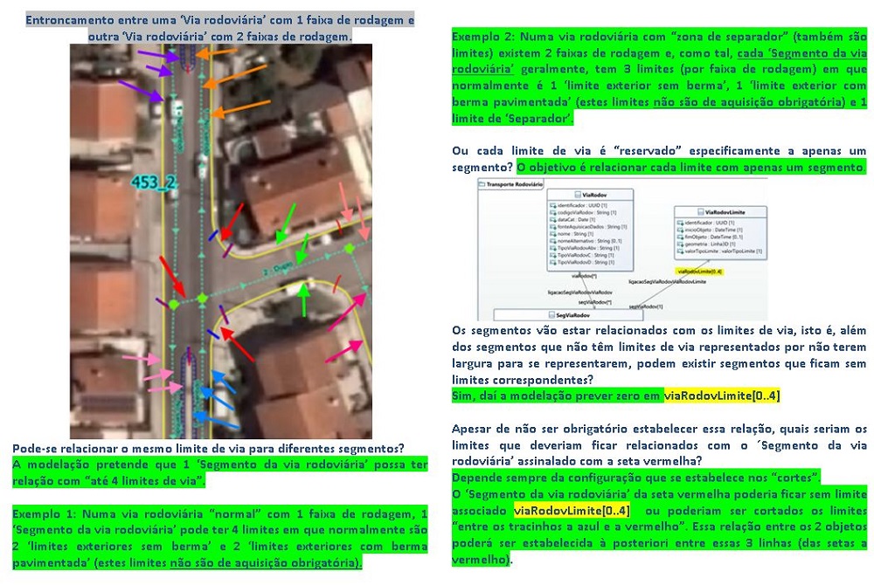Select the ViaRodov class header icon
Viewport: 874px width, 585px height.
click(x=577, y=195)
